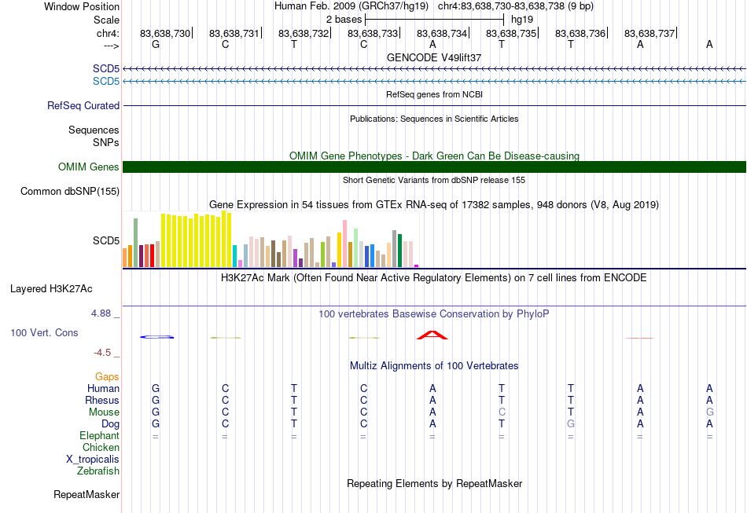Click the pink GTEx expression bar
747x513 pixels.
(345, 244)
